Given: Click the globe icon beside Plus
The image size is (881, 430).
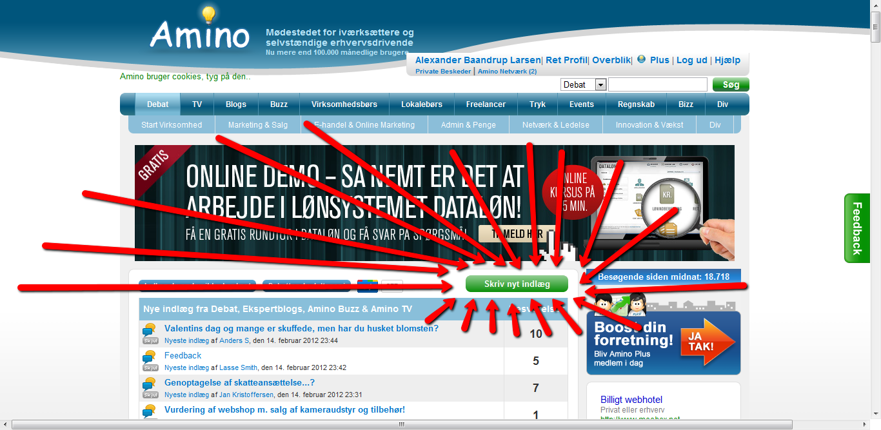Looking at the screenshot, I should (x=641, y=59).
